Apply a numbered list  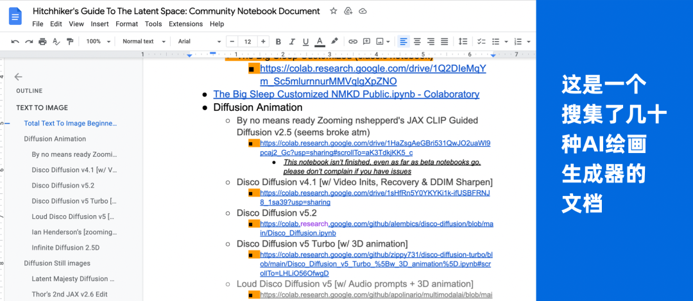(518, 42)
